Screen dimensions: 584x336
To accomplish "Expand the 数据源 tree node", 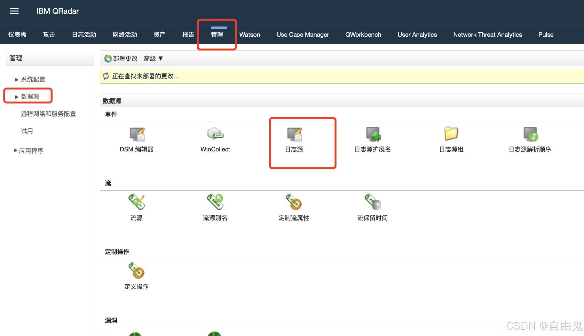I will (17, 97).
